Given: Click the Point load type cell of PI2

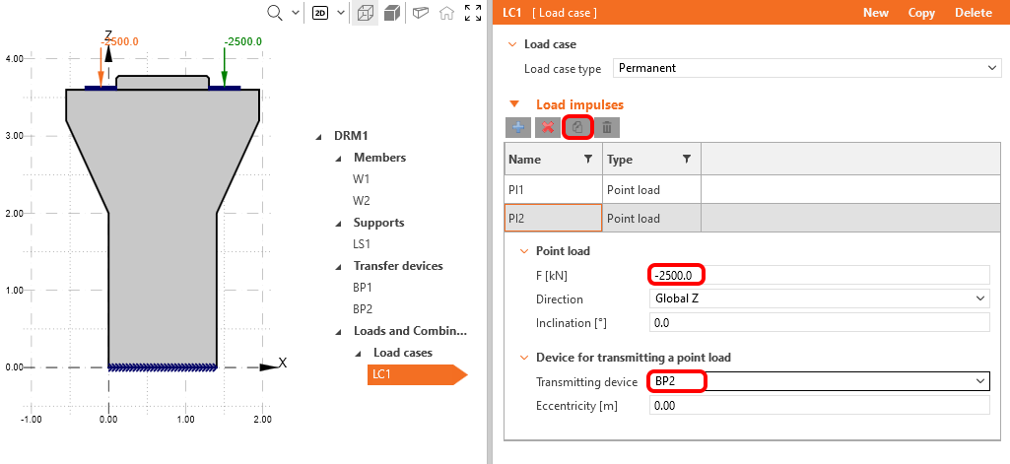Looking at the screenshot, I should (x=652, y=218).
